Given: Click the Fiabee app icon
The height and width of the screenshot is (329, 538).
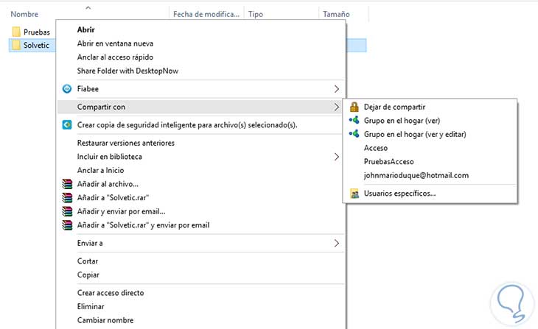Looking at the screenshot, I should coord(68,89).
